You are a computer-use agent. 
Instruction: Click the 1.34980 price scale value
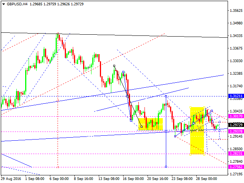236,23
